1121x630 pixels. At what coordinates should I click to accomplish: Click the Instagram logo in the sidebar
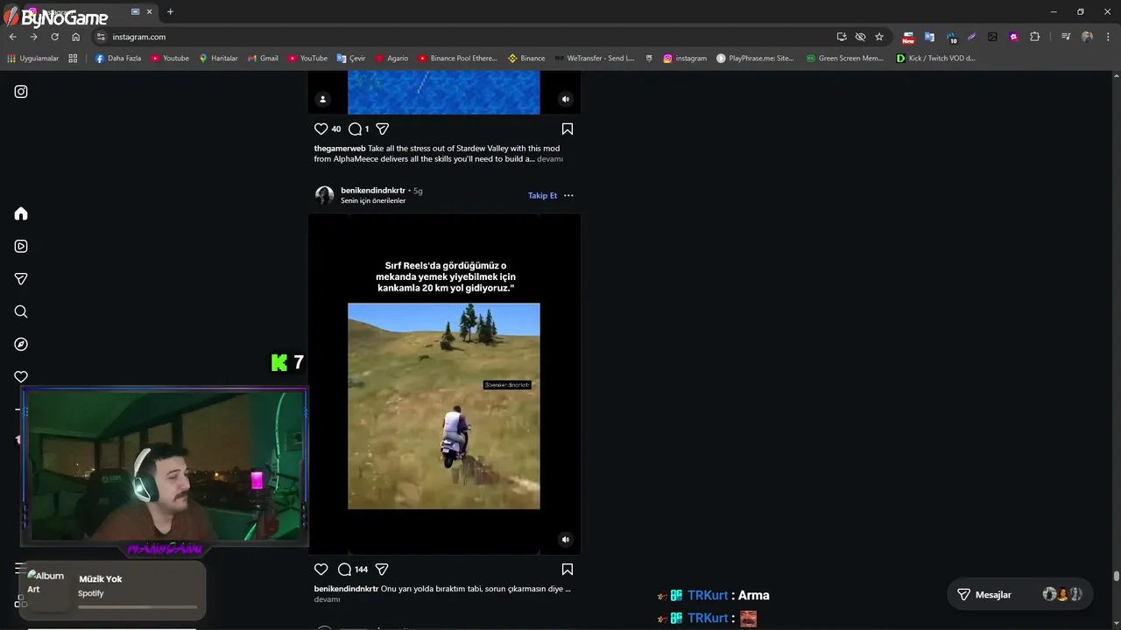click(x=21, y=92)
